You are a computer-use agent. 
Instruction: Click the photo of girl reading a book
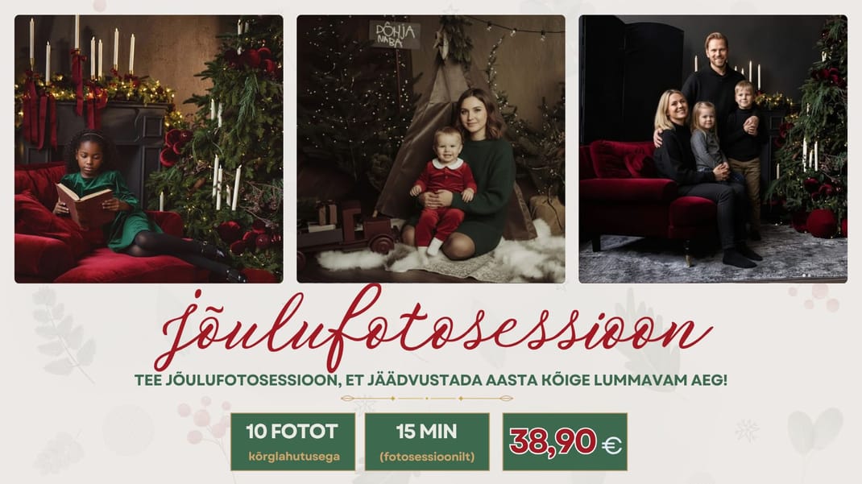tap(149, 149)
